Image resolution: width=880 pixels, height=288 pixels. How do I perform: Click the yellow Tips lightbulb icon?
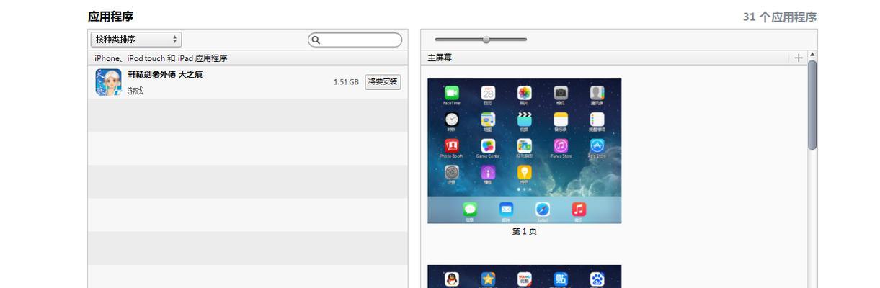[x=525, y=172]
